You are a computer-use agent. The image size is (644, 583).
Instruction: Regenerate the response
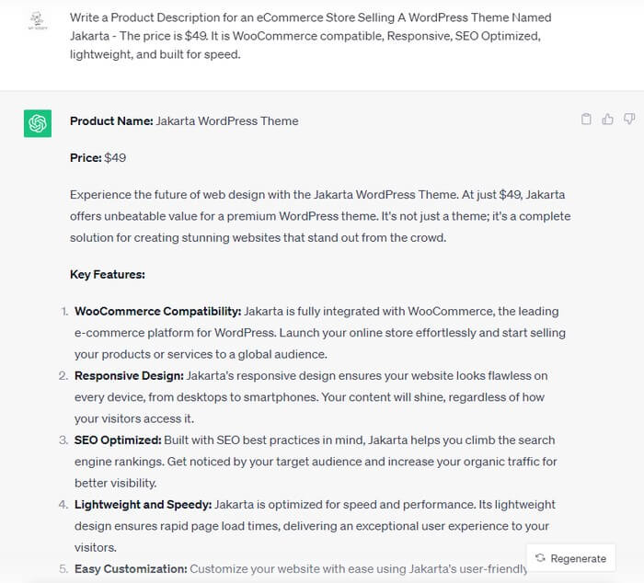click(571, 558)
